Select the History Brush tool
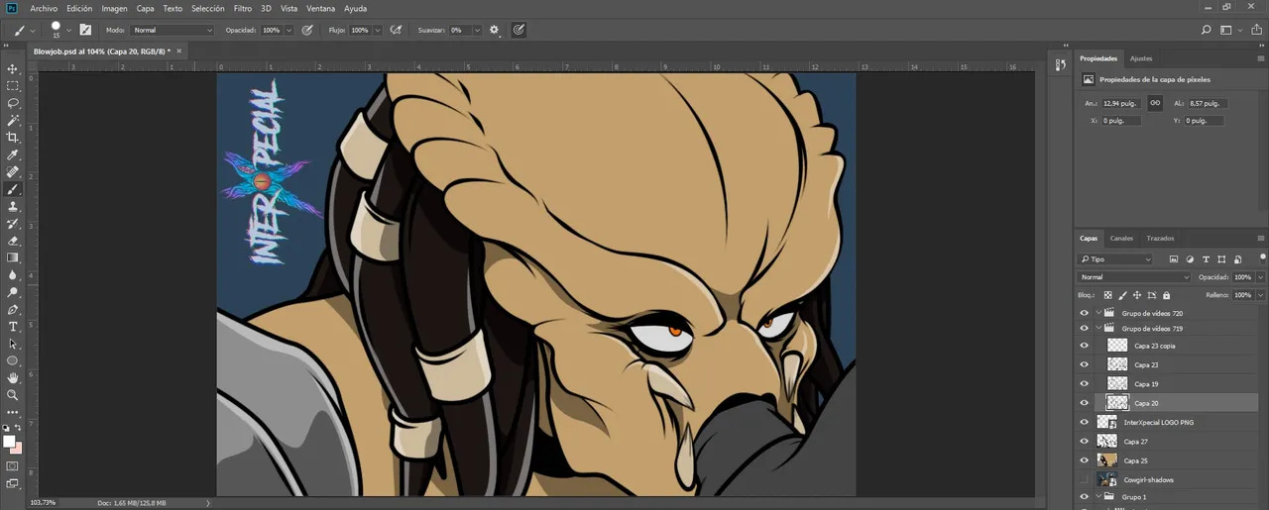 click(13, 224)
